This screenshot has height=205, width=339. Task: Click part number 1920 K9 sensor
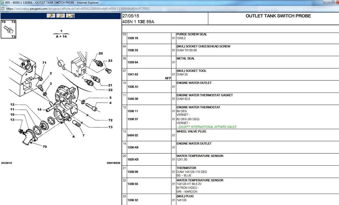click(x=133, y=160)
